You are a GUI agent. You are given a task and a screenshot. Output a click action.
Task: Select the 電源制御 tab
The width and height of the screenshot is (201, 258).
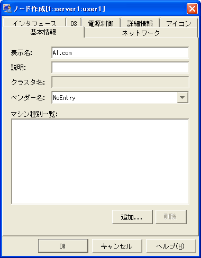click(x=101, y=23)
